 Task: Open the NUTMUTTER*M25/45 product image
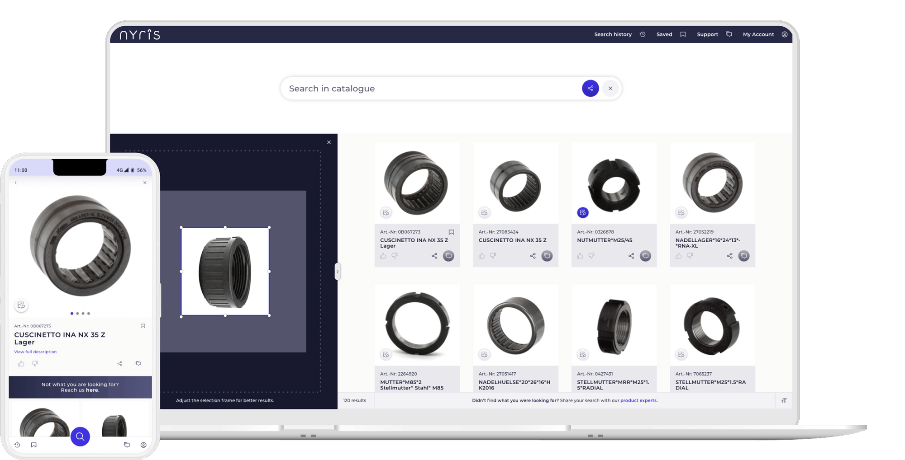614,183
